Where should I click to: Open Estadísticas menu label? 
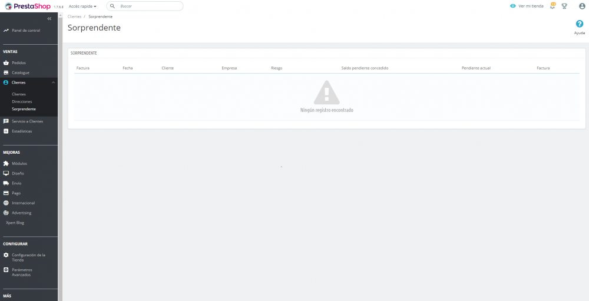tap(22, 131)
